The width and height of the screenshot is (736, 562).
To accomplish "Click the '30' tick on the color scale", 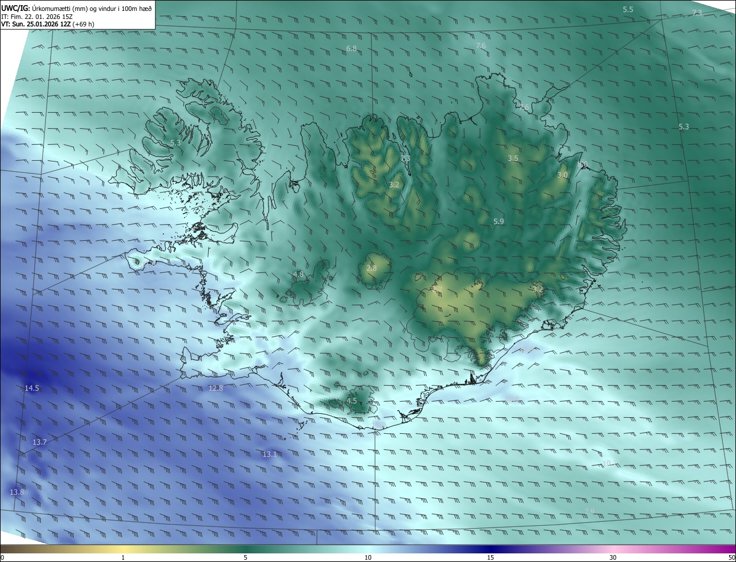I will coord(613,557).
